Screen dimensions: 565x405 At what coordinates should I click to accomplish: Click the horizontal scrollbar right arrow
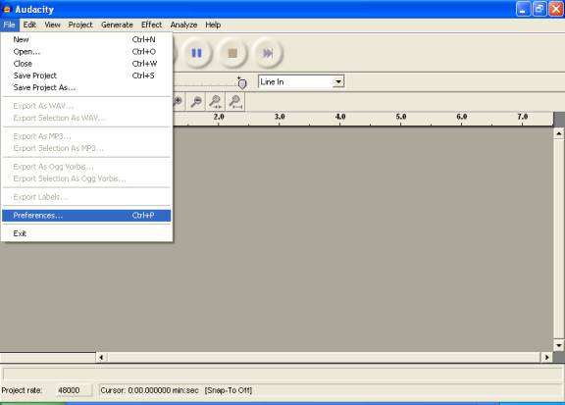547,357
